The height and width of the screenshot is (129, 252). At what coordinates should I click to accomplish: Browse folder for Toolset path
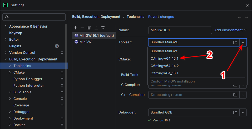click(x=235, y=42)
